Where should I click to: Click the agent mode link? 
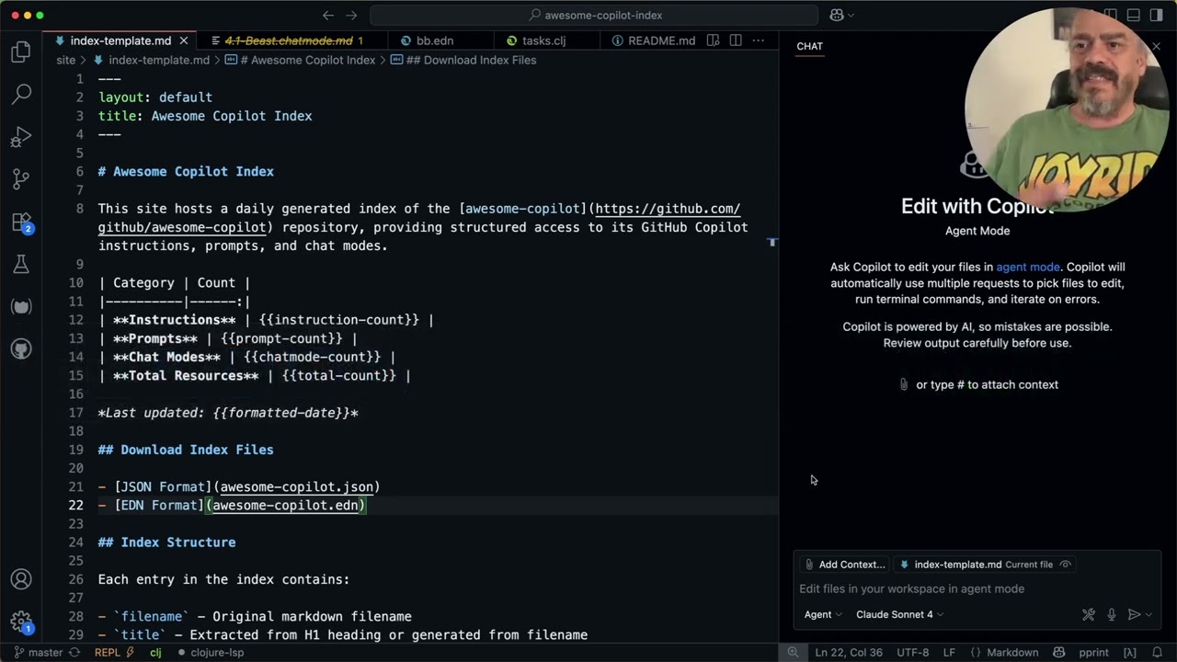coord(1027,267)
